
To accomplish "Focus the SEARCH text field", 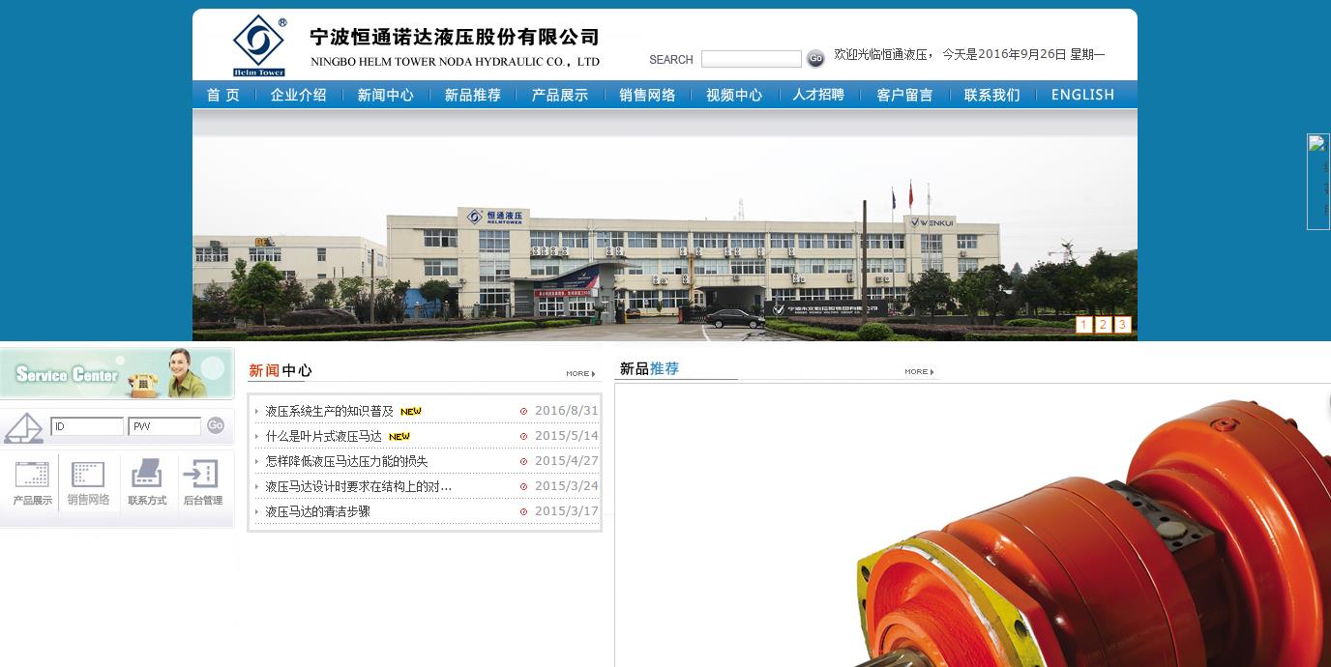I will click(752, 59).
